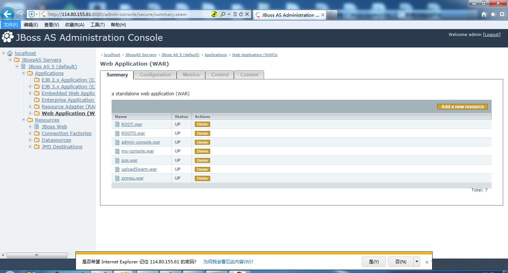Expand the Embedded Web Application node
Image resolution: width=508 pixels, height=273 pixels.
click(x=30, y=93)
